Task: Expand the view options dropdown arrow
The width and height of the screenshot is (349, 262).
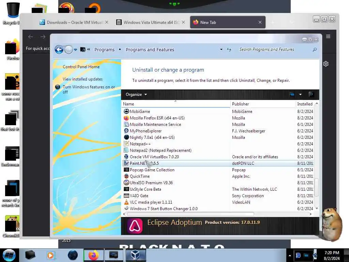Action: point(300,94)
